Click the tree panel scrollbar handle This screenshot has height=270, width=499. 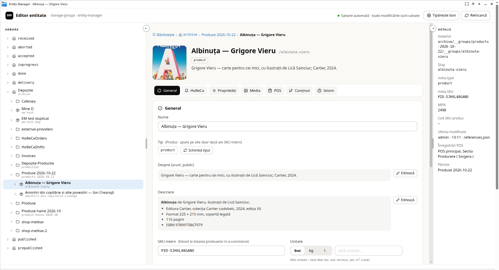pos(146,143)
